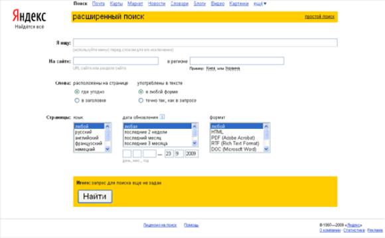Select the 'в любой форме' radio button
The width and height of the screenshot is (385, 238).
tap(141, 92)
